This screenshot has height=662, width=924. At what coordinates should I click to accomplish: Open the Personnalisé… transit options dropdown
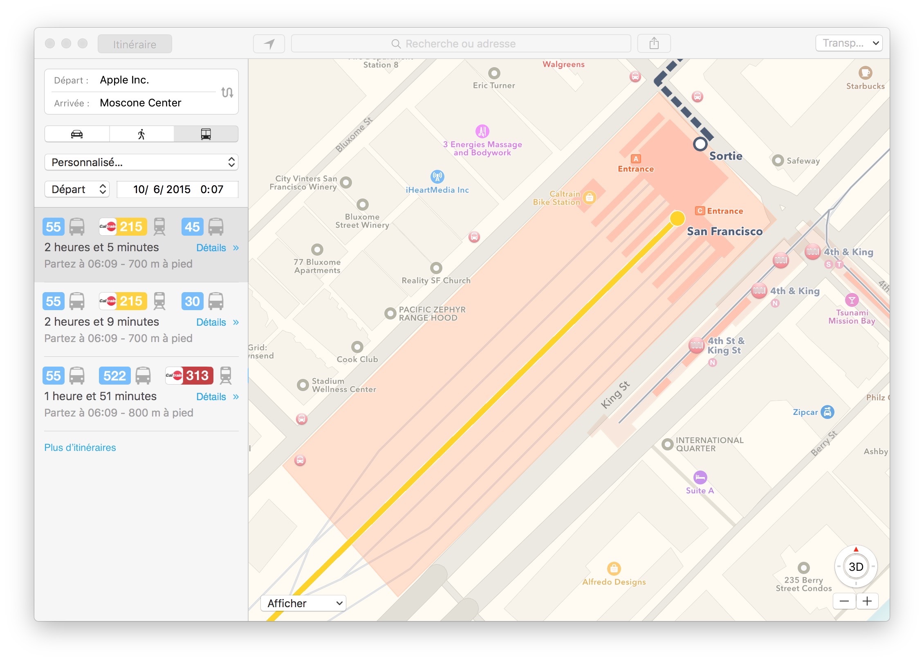pos(141,162)
